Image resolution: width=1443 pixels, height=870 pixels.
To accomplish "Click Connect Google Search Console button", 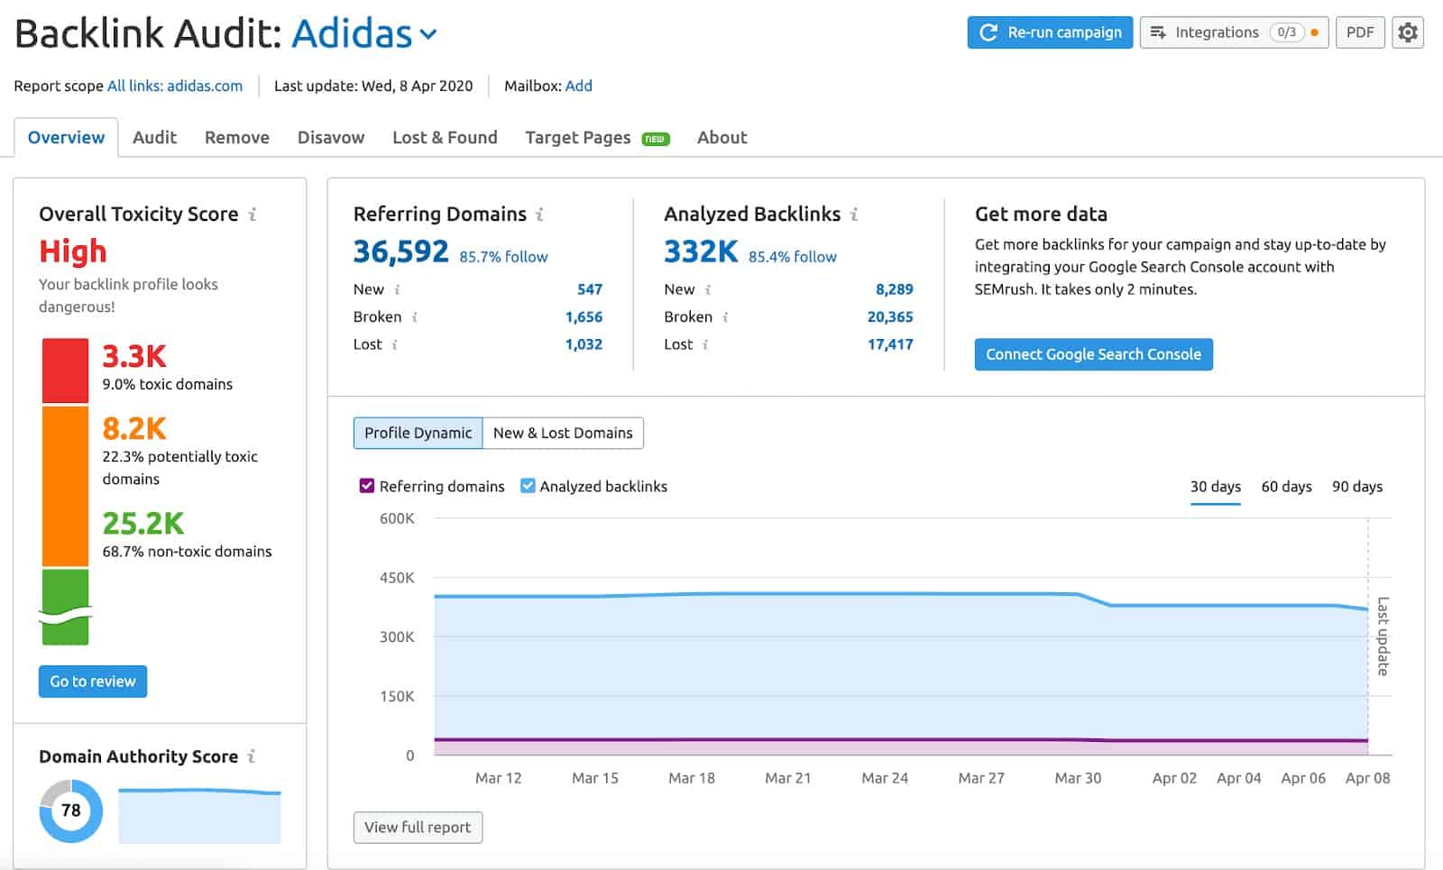I will coord(1093,354).
